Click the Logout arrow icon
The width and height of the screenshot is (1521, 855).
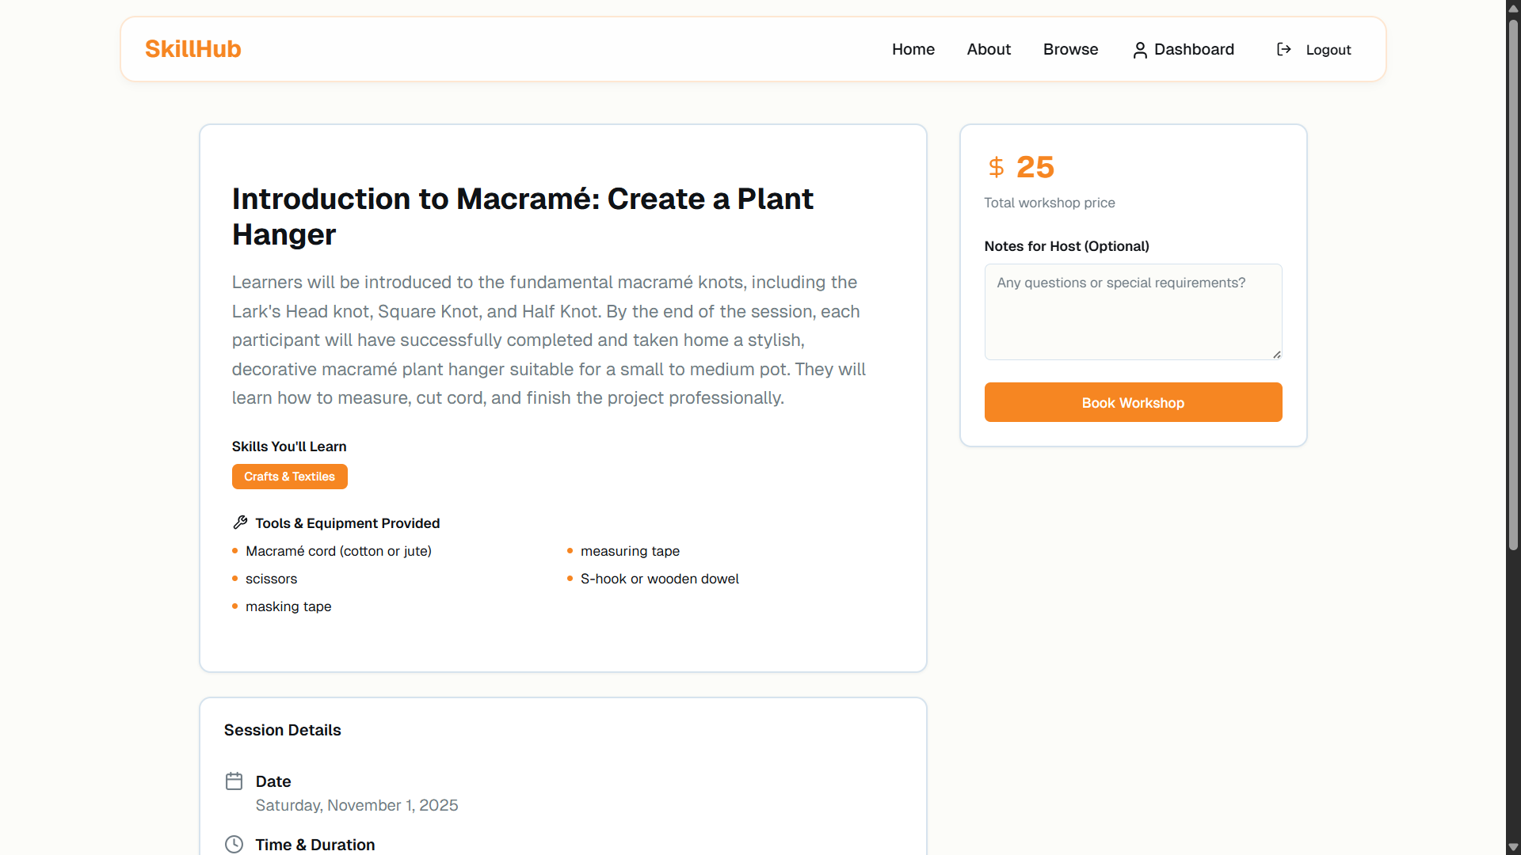1284,50
